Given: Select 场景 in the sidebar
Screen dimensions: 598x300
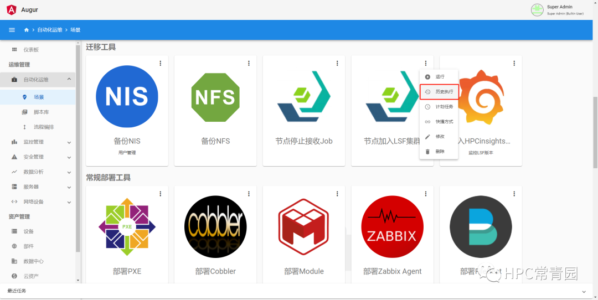Looking at the screenshot, I should click(x=38, y=97).
